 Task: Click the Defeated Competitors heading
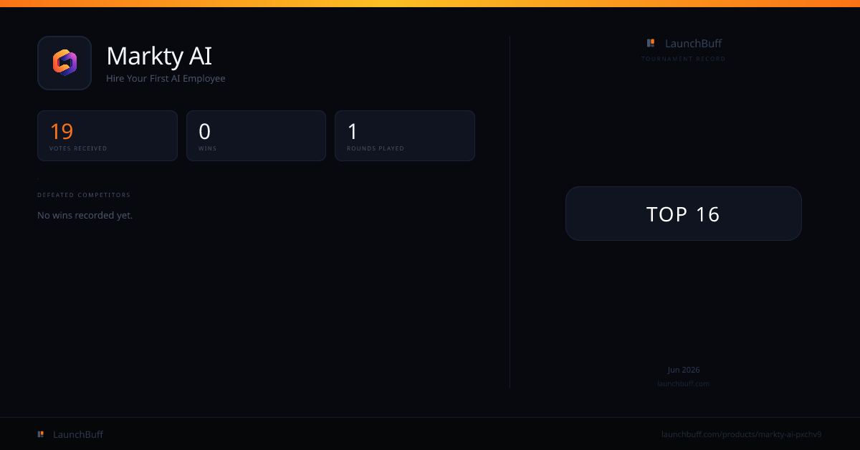click(x=84, y=195)
